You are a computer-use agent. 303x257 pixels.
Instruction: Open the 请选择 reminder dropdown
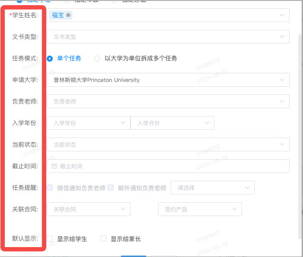click(x=213, y=188)
